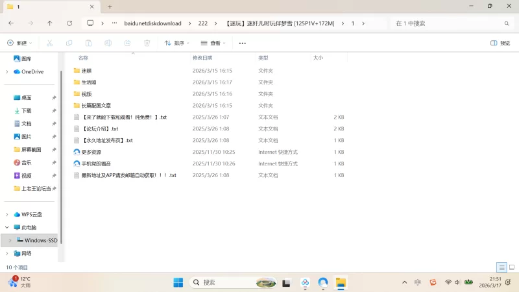Navigate to baidunetdiskdownload in the breadcrumb
Image resolution: width=519 pixels, height=292 pixels.
click(x=152, y=23)
